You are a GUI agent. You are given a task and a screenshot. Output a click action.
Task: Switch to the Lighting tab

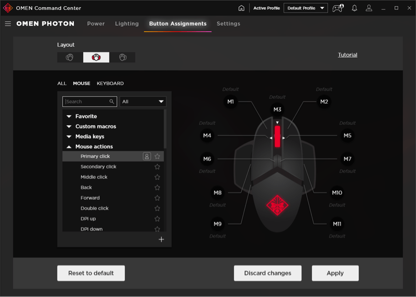pyautogui.click(x=127, y=24)
